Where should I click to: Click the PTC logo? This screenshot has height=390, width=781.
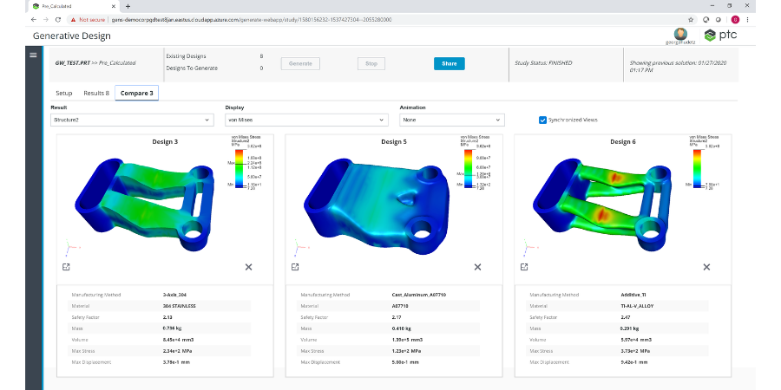coord(721,36)
